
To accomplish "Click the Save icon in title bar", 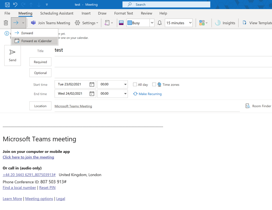I will click(7, 5).
